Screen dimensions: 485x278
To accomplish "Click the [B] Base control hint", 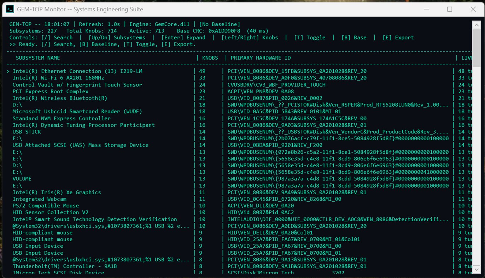I will tap(354, 37).
